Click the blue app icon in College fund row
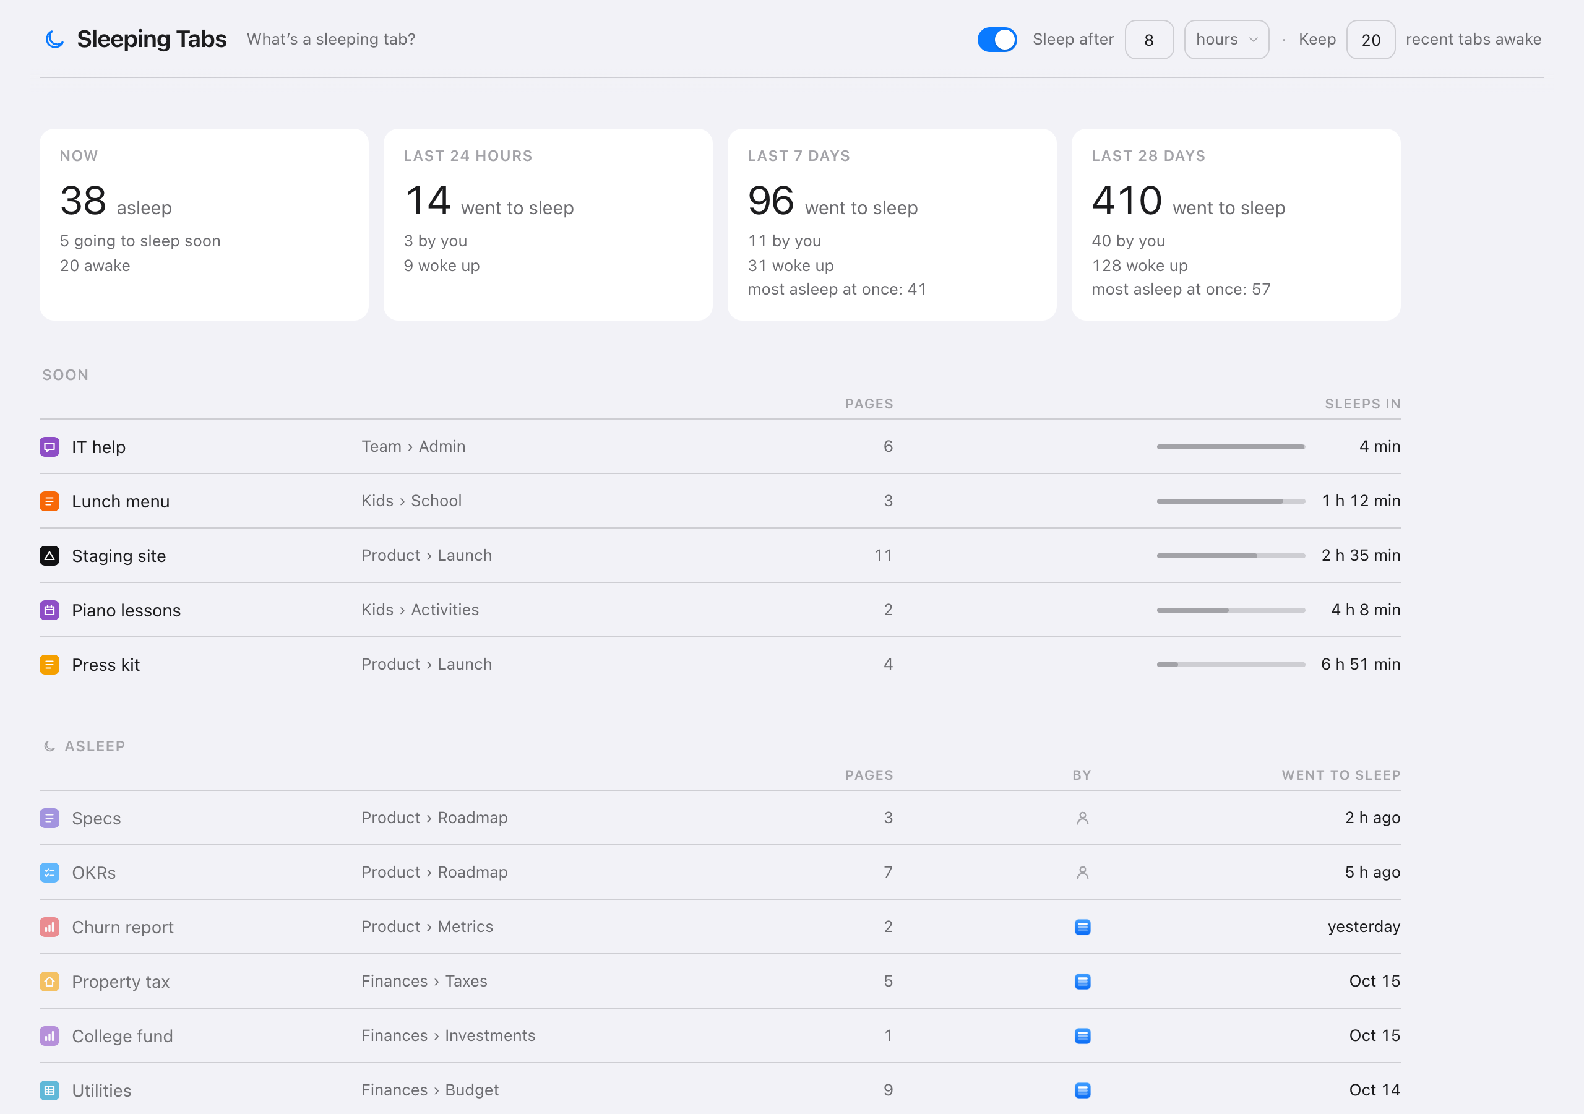 tap(1082, 1036)
